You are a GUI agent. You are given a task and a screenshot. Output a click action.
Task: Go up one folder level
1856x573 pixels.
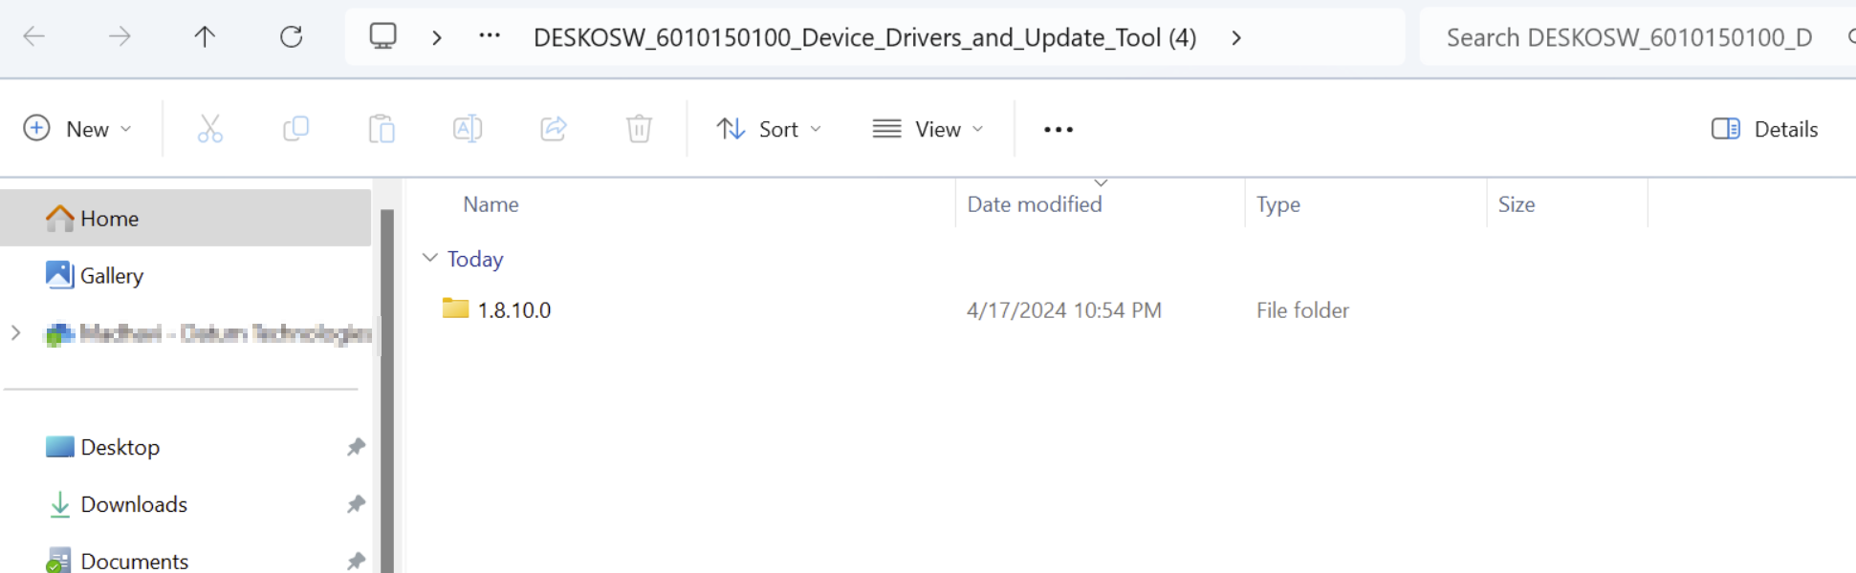point(205,37)
